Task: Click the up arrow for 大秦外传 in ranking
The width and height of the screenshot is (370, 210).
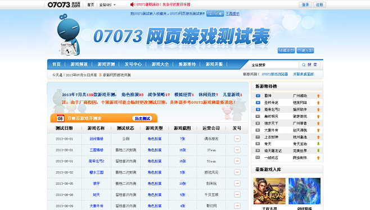Action: [x=318, y=130]
